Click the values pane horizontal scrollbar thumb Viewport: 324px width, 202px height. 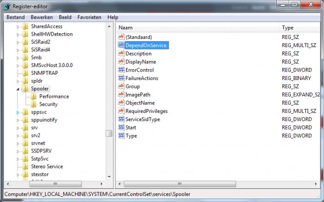pos(180,184)
